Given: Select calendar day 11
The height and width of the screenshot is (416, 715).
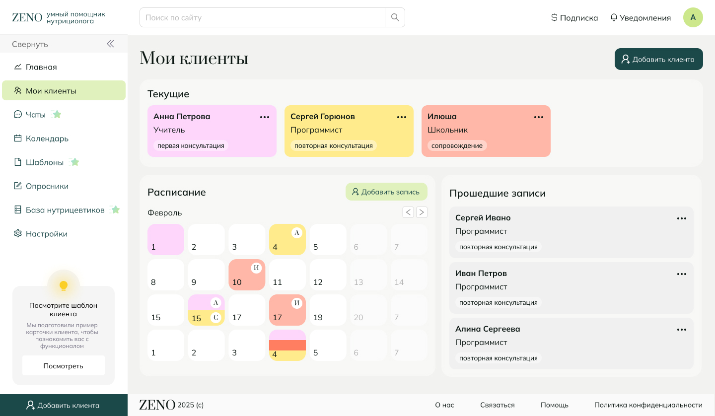Looking at the screenshot, I should coord(287,275).
